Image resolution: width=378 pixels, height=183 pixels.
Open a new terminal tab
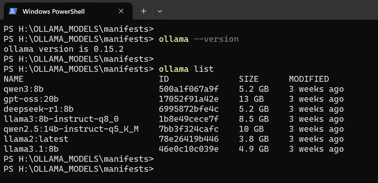144,11
